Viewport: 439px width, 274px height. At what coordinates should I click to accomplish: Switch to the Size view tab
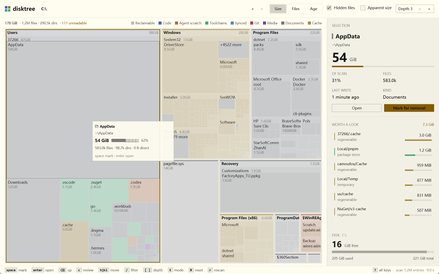[x=278, y=9]
